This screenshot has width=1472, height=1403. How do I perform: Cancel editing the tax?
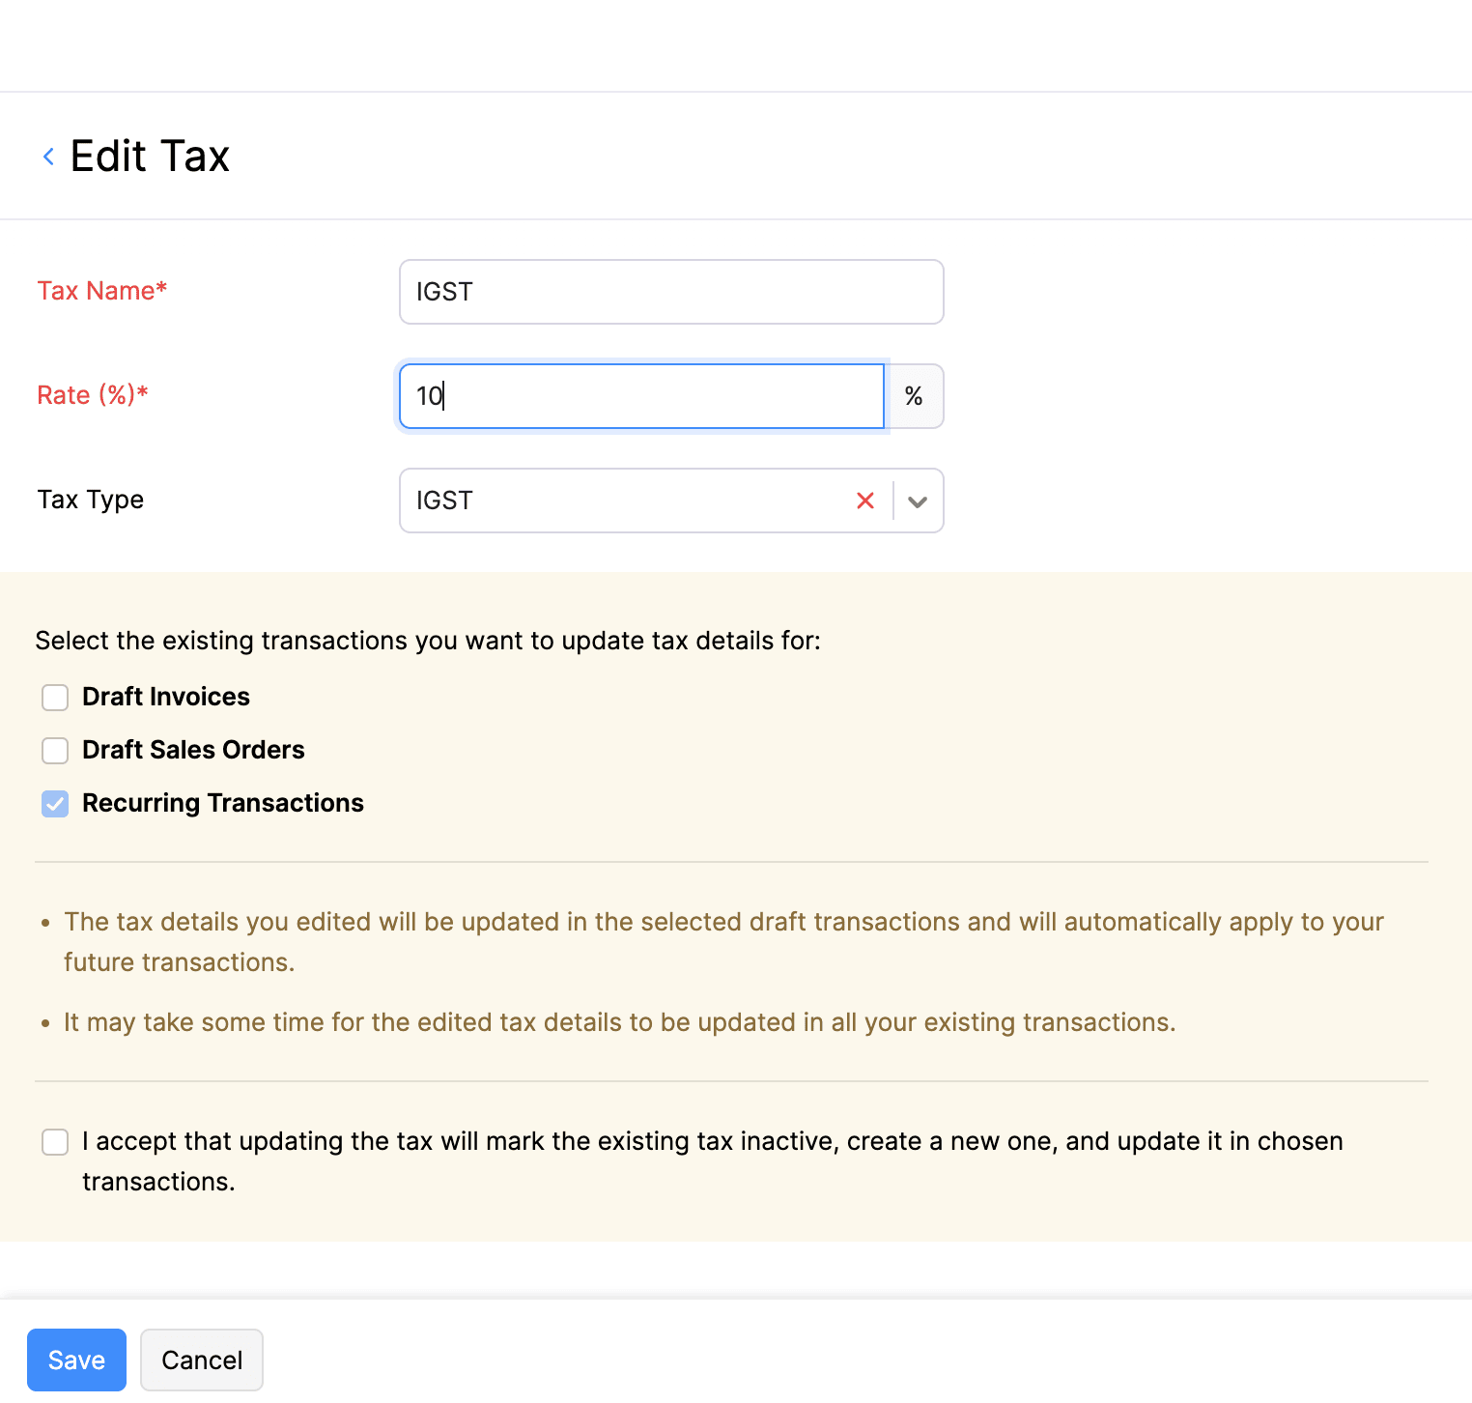coord(202,1360)
